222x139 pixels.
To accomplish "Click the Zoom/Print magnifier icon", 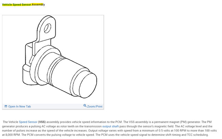I will [x=85, y=106].
